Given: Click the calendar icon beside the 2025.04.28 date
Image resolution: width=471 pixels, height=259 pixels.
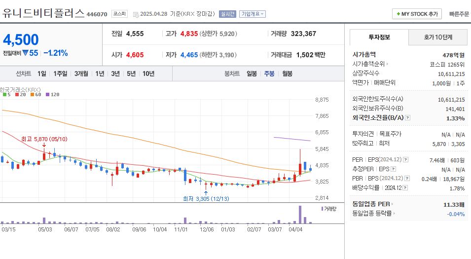Looking at the screenshot, I should coord(136,14).
